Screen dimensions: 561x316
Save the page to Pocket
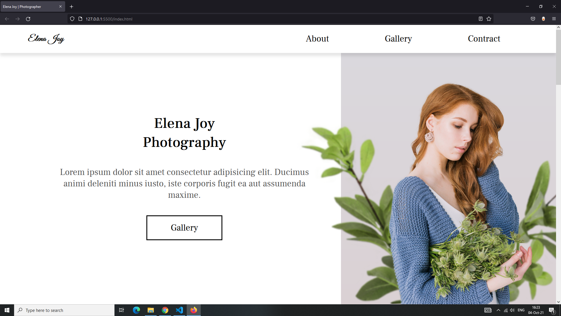[533, 19]
